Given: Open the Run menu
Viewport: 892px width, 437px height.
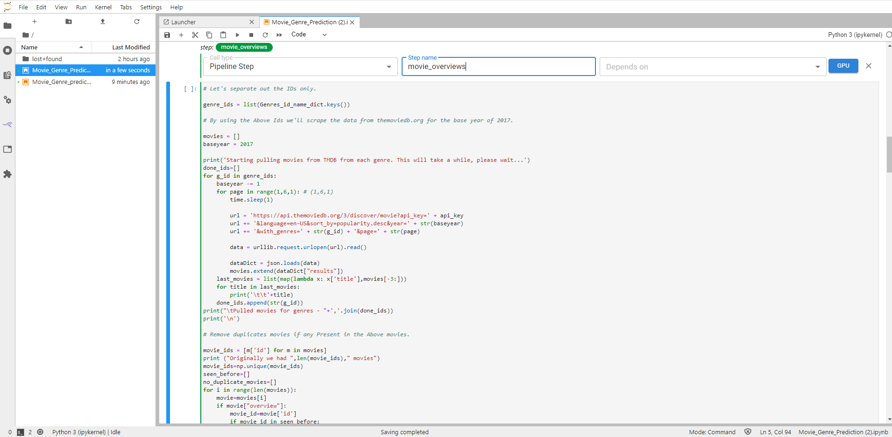Looking at the screenshot, I should (x=81, y=7).
